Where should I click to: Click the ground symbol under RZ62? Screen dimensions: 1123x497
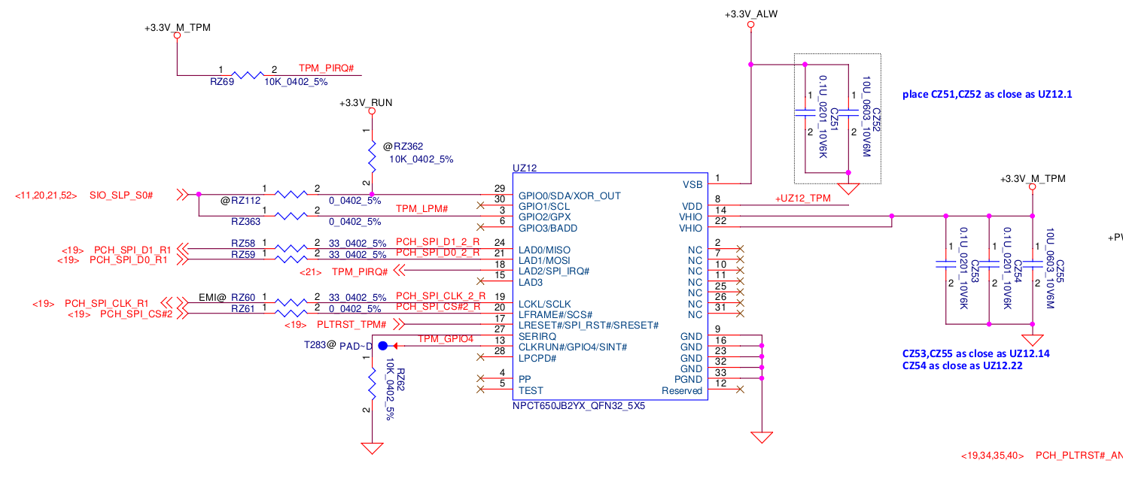pos(372,448)
